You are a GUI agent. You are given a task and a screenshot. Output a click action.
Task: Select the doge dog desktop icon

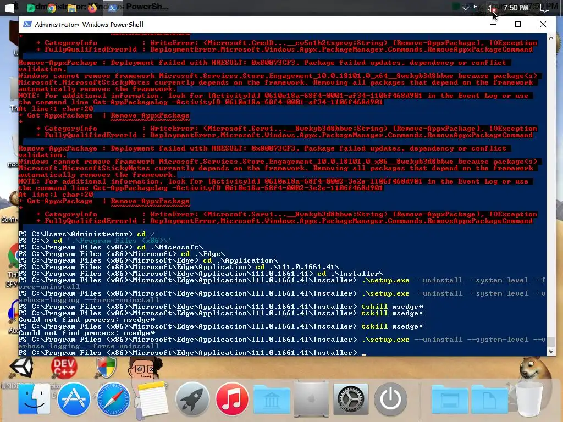coord(534,369)
